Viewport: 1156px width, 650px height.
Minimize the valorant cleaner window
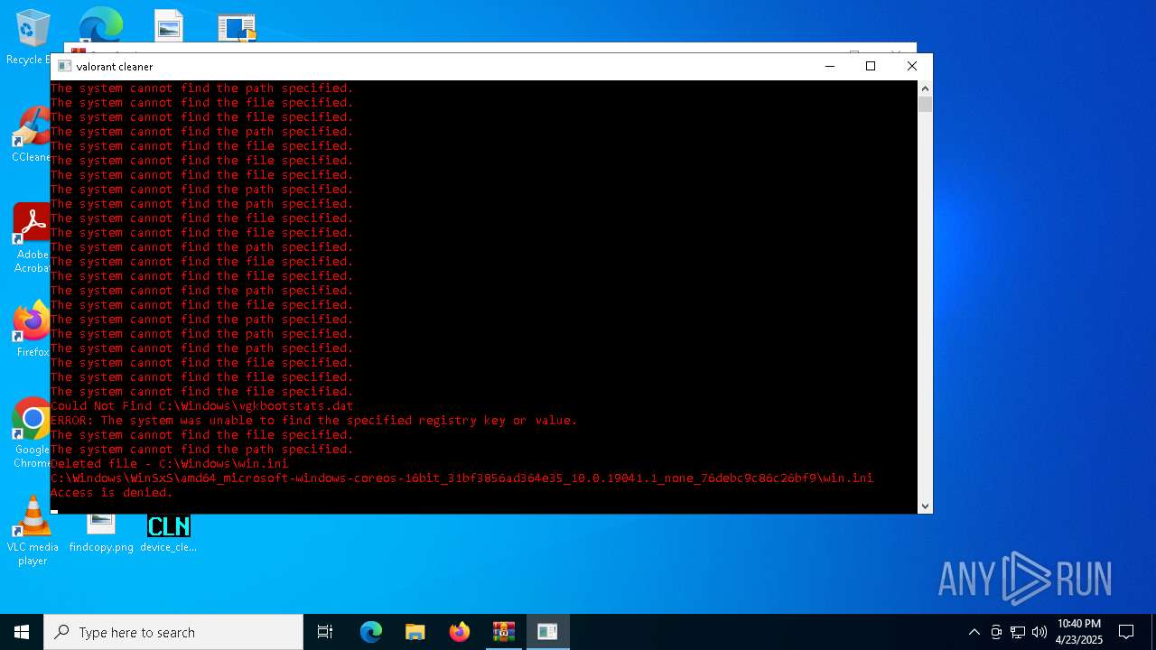tap(830, 66)
